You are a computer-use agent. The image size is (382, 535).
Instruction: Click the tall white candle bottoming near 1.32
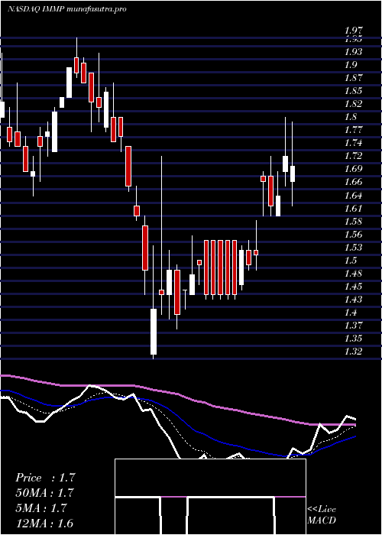tap(154, 332)
